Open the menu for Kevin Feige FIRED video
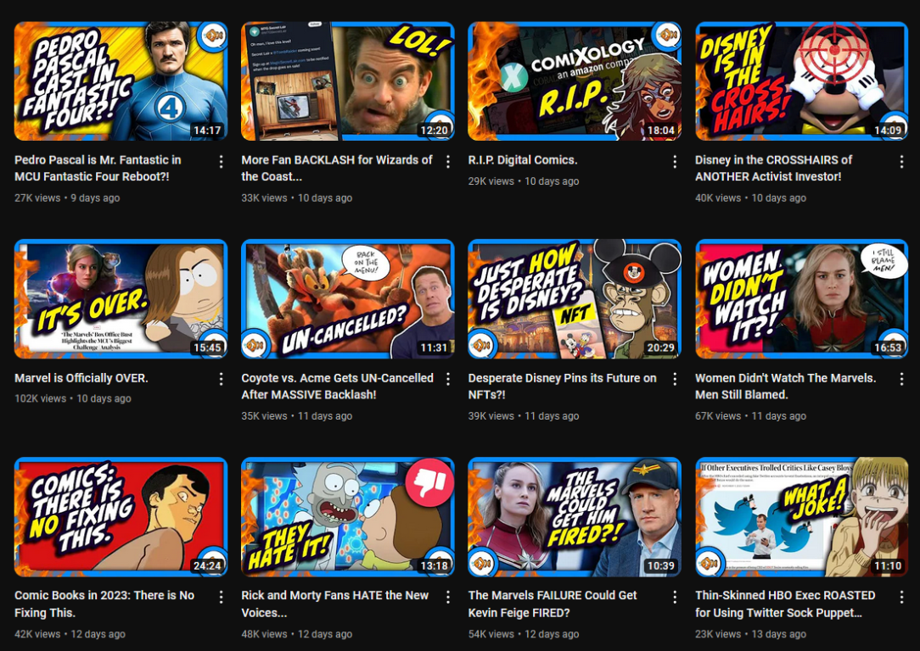The image size is (920, 651). 675,597
